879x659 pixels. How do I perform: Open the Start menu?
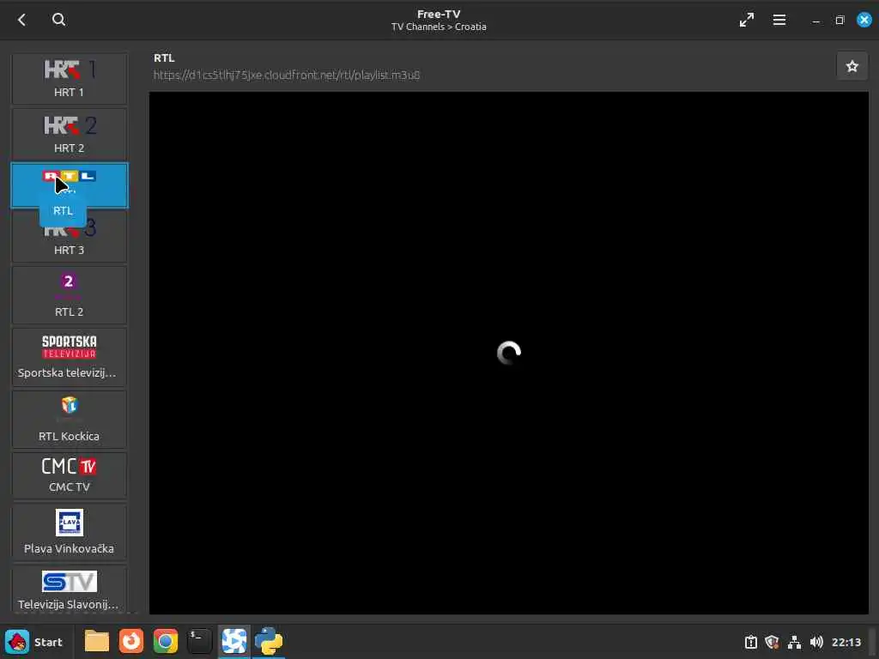tap(33, 642)
